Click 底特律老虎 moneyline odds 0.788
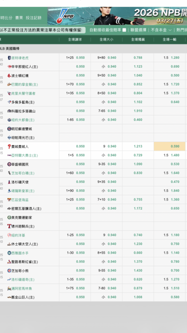187x333 pixels. pyautogui.click(x=138, y=58)
